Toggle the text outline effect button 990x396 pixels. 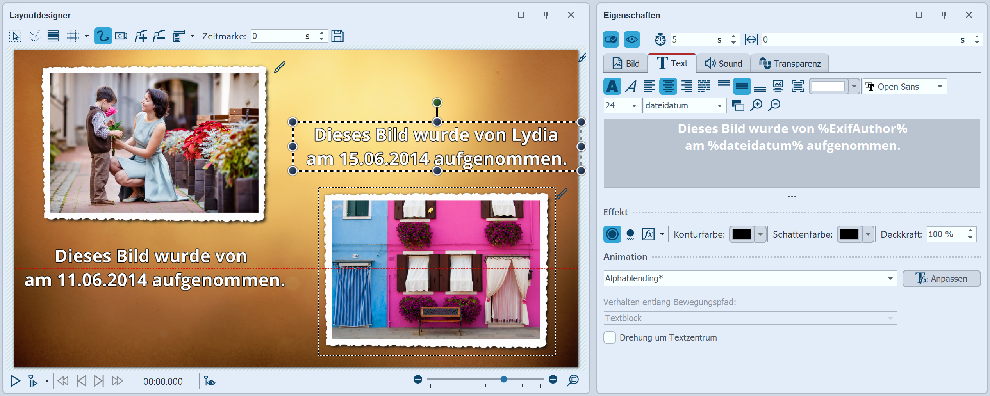[x=612, y=234]
